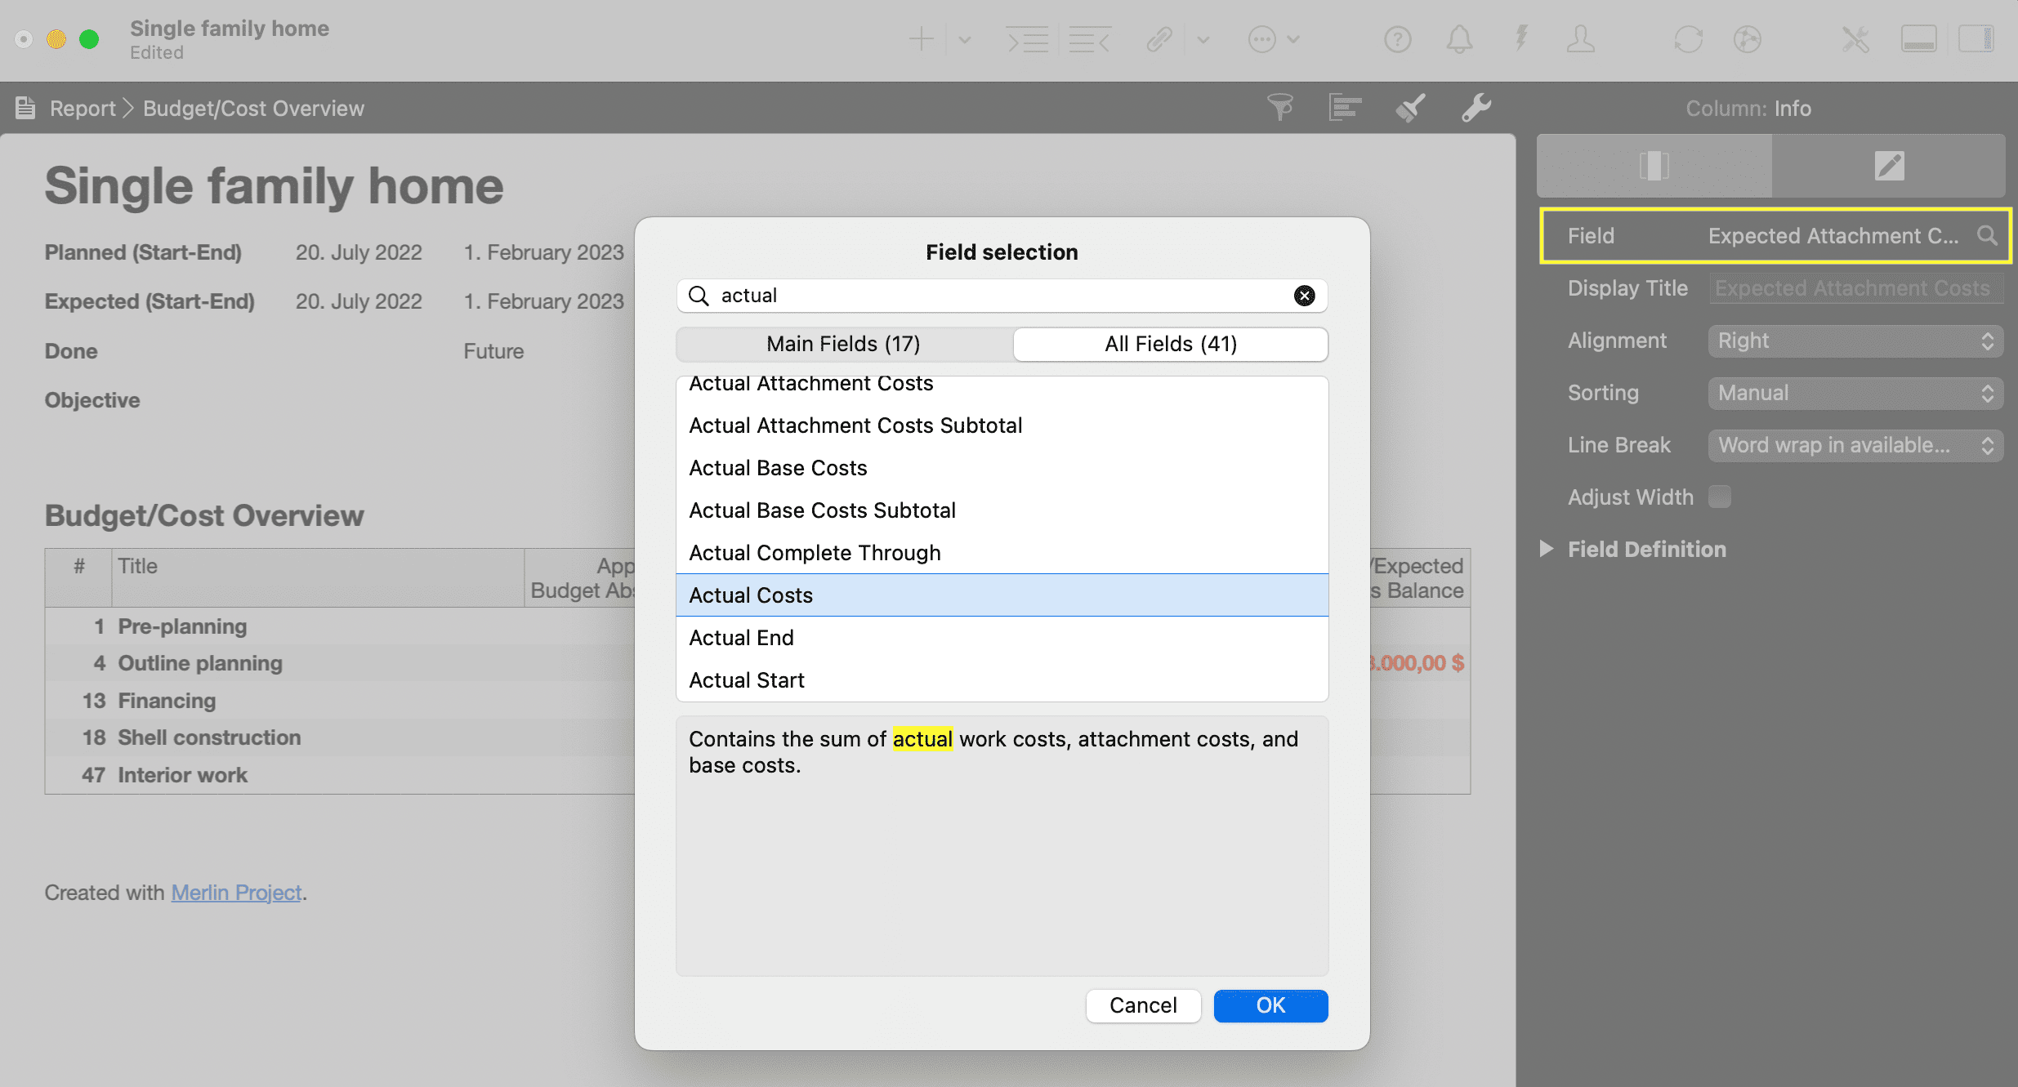
Task: Expand the Field Definition section
Action: tap(1546, 549)
